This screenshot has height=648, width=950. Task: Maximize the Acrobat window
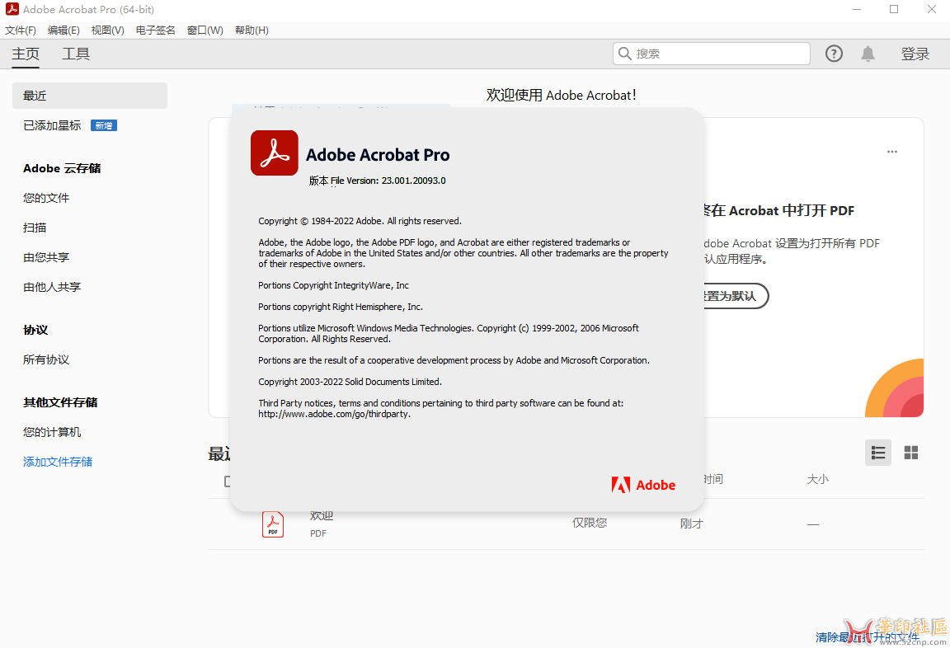(894, 10)
